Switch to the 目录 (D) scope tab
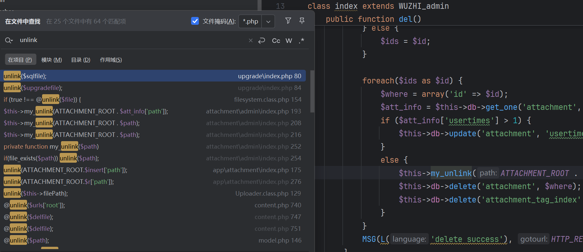Screen dimensions: 583x252 (x=81, y=60)
